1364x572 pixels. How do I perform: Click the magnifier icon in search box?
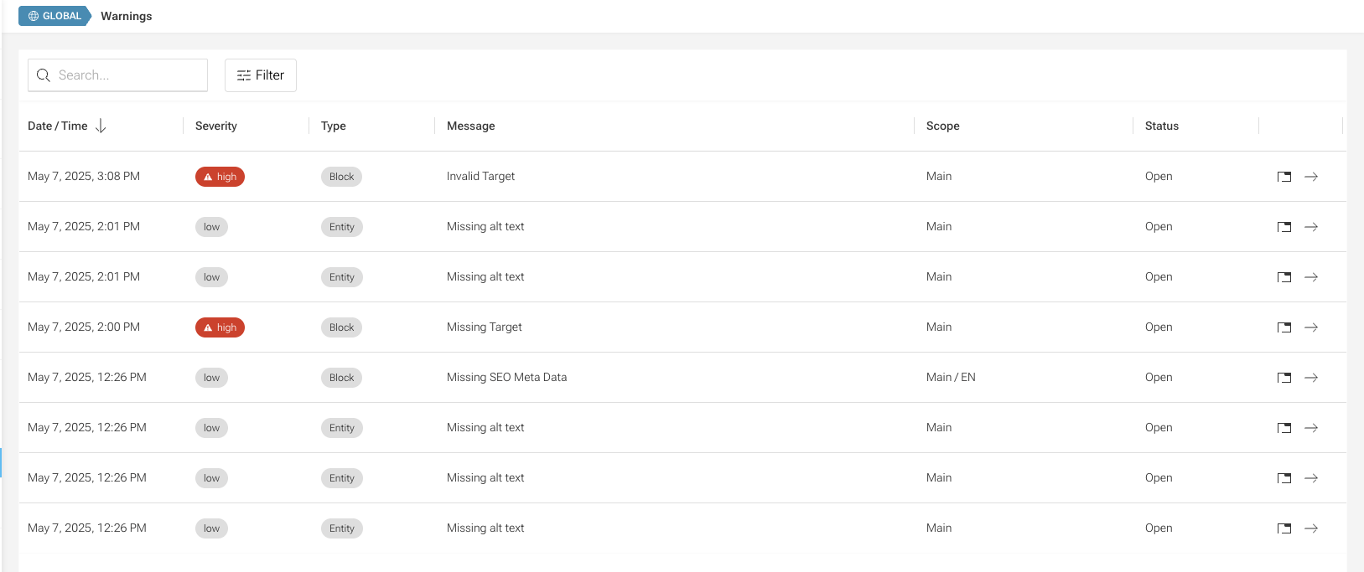(44, 75)
